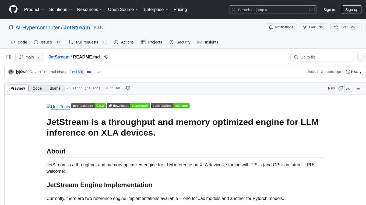Open the Insights tab
Screen dimensions: 366x205
[208, 42]
